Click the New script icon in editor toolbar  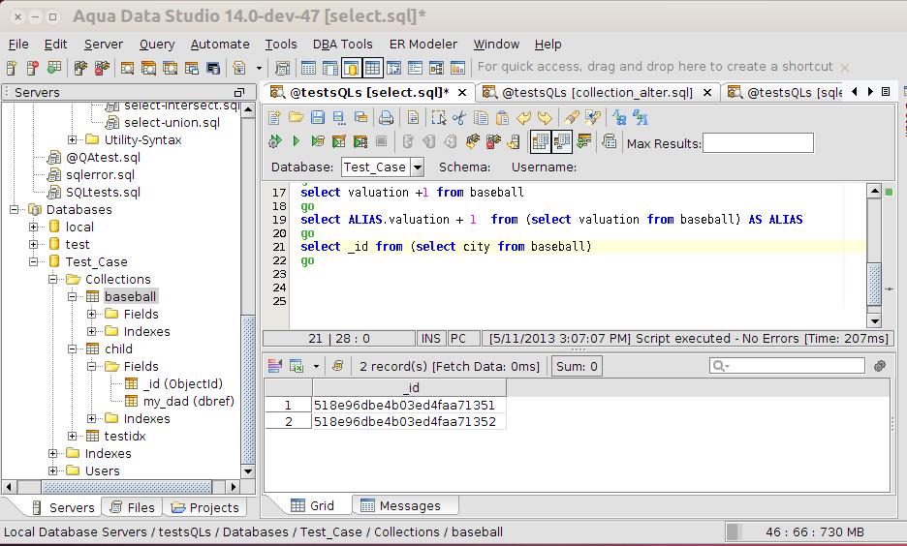tap(274, 118)
